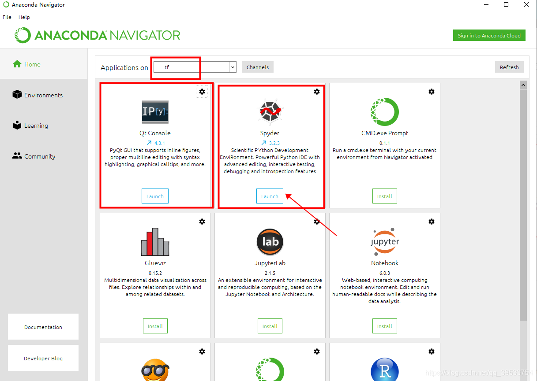Click the 'Applications on' label
Screen dimensions: 537x381
(124, 67)
